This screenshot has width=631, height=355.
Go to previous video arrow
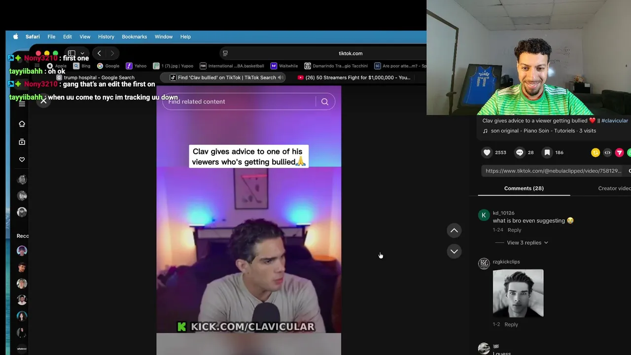[x=454, y=230]
